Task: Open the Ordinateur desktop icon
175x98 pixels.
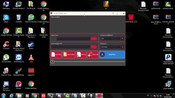Action: point(6,5)
